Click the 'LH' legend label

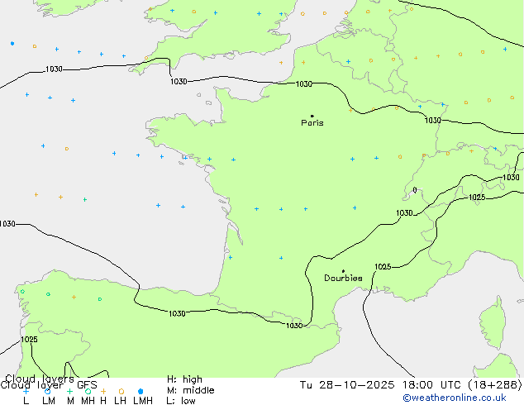pos(120,401)
